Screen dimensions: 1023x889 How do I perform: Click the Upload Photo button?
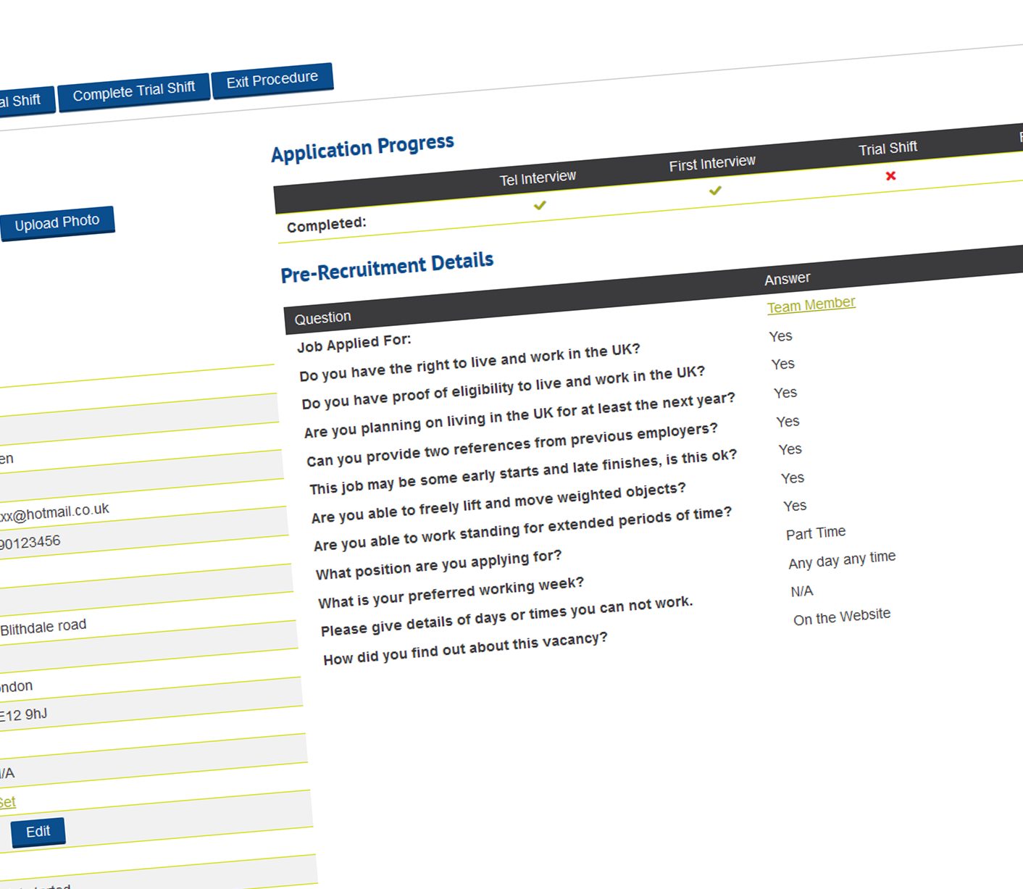57,222
